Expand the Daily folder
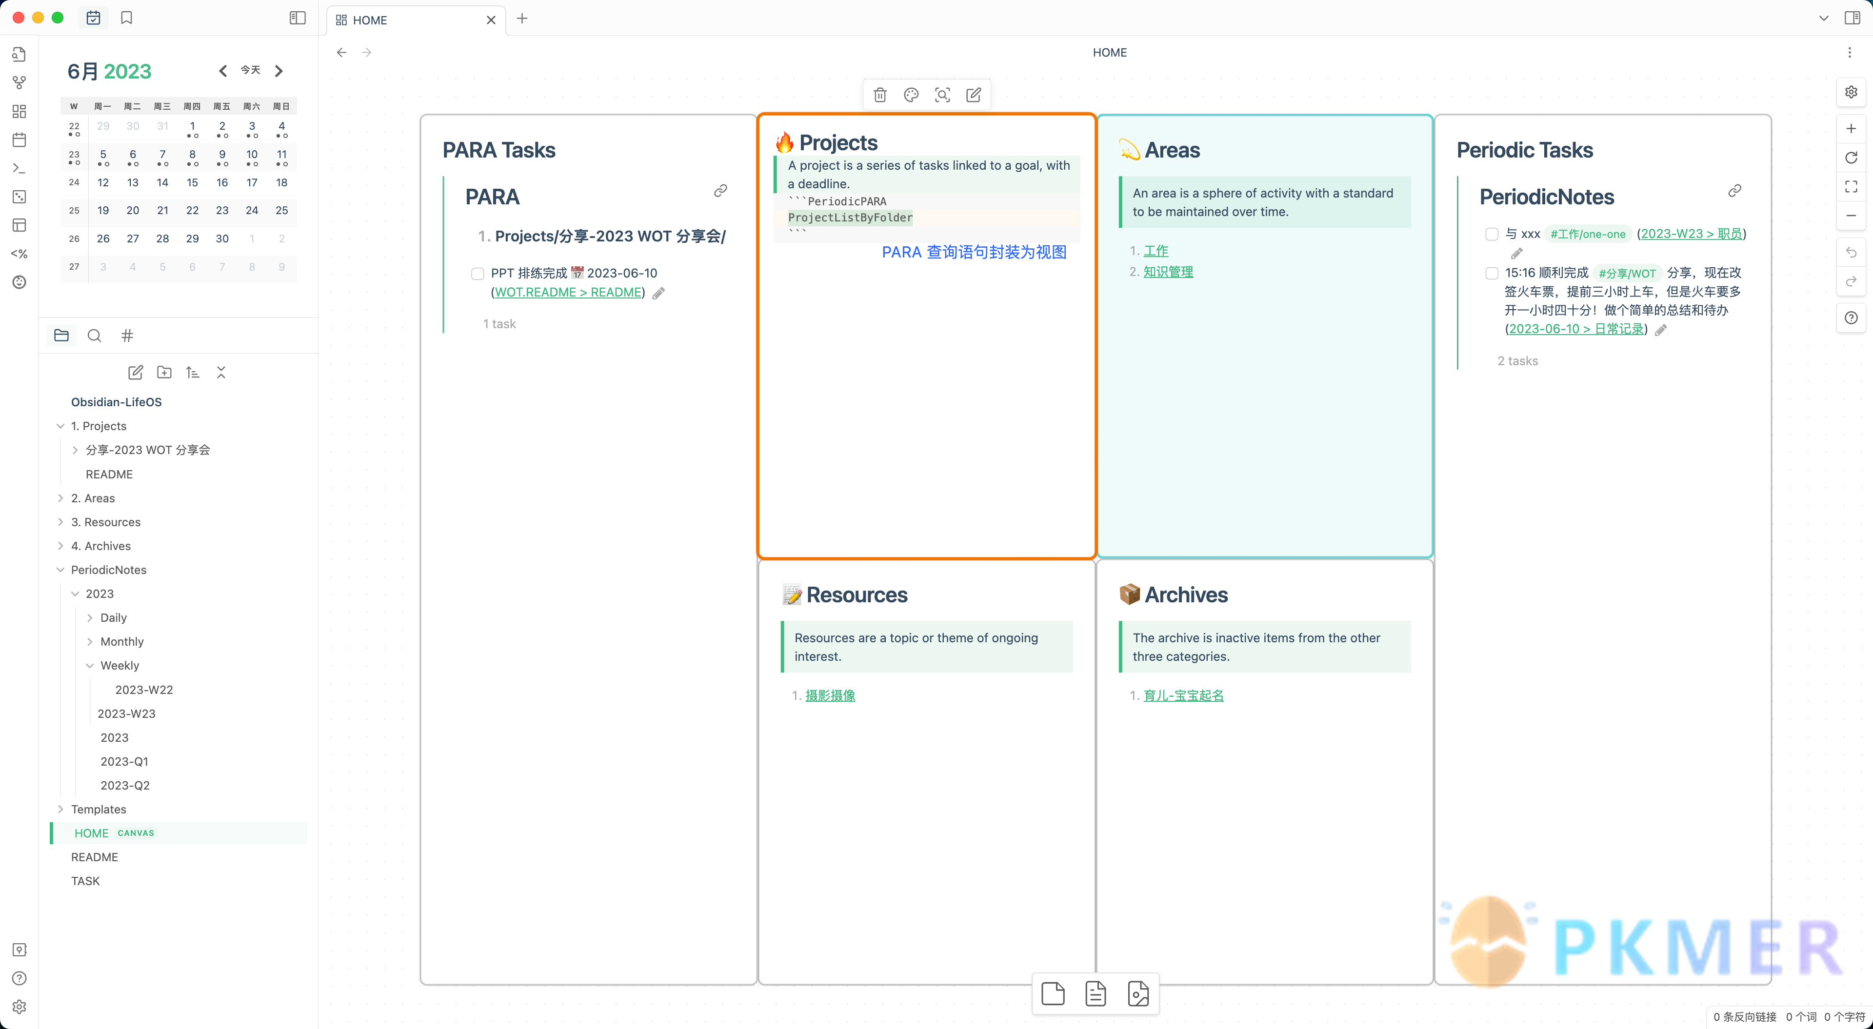Viewport: 1873px width, 1029px height. [x=89, y=618]
